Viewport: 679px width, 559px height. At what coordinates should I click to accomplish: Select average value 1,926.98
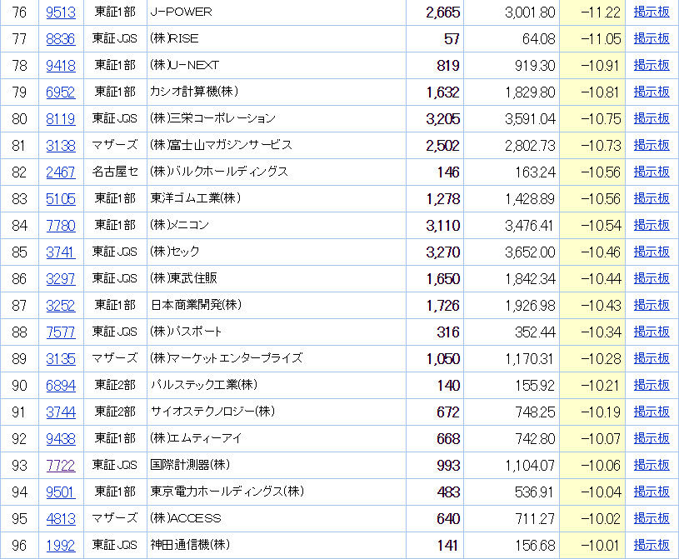(x=530, y=306)
